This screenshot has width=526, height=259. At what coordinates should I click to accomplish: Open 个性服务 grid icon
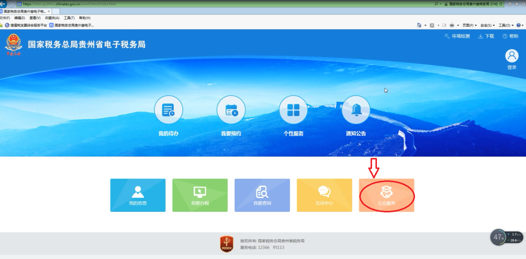pos(293,110)
